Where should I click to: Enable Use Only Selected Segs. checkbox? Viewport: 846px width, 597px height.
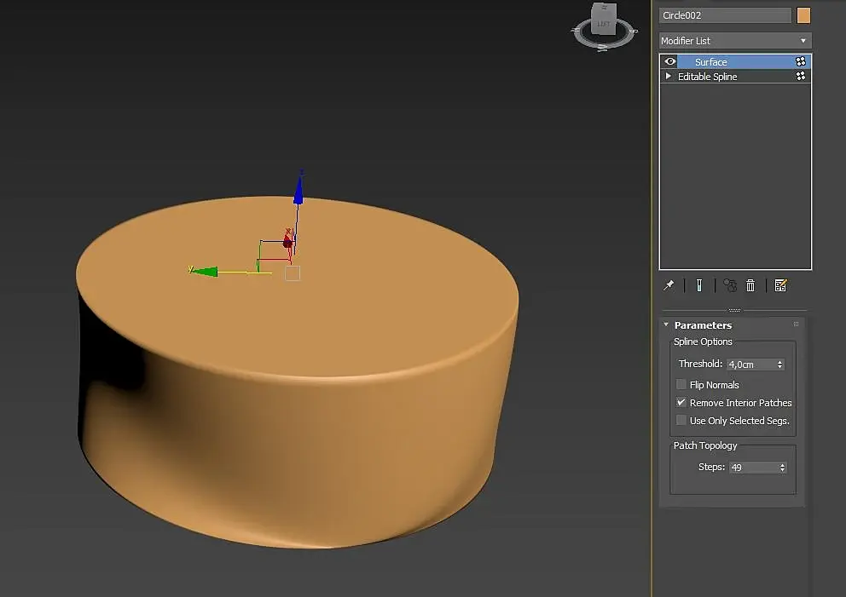pyautogui.click(x=681, y=421)
